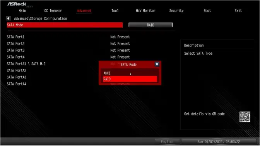Viewport: 260px width, 147px height.
Task: Select the SATA Port4 row
Action: [15, 57]
